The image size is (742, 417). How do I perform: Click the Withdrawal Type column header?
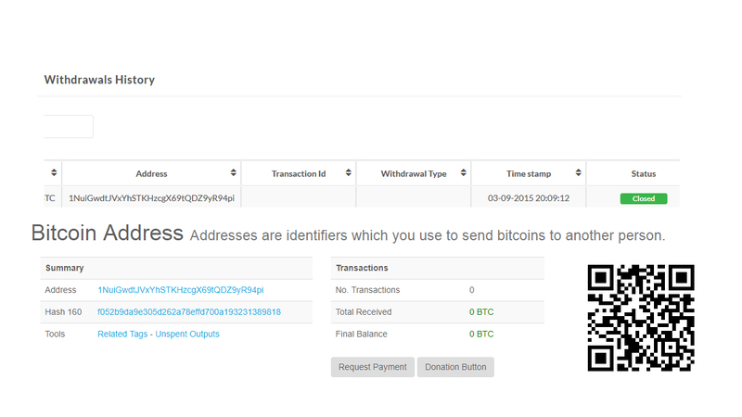414,173
